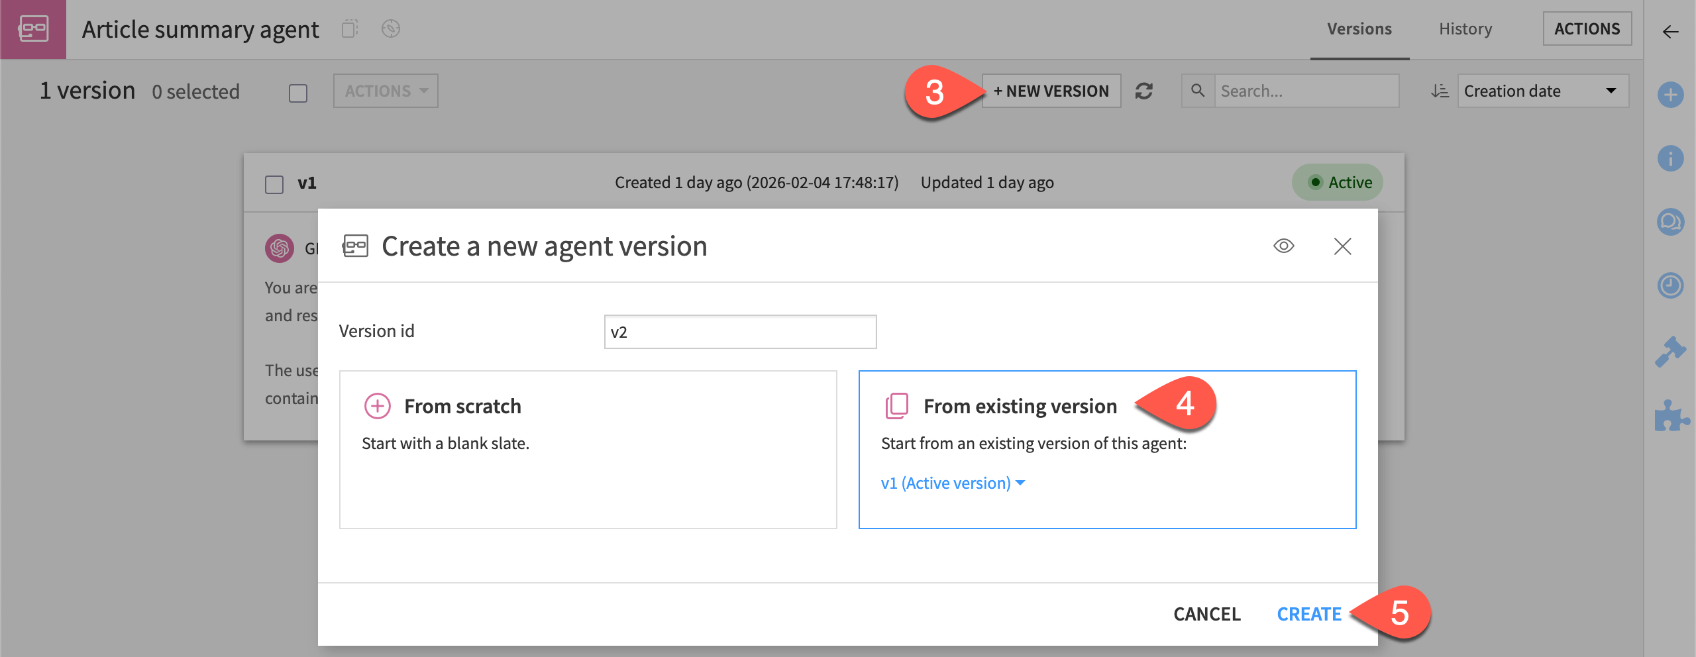1696x657 pixels.
Task: Confirm with the CREATE button
Action: pos(1308,614)
